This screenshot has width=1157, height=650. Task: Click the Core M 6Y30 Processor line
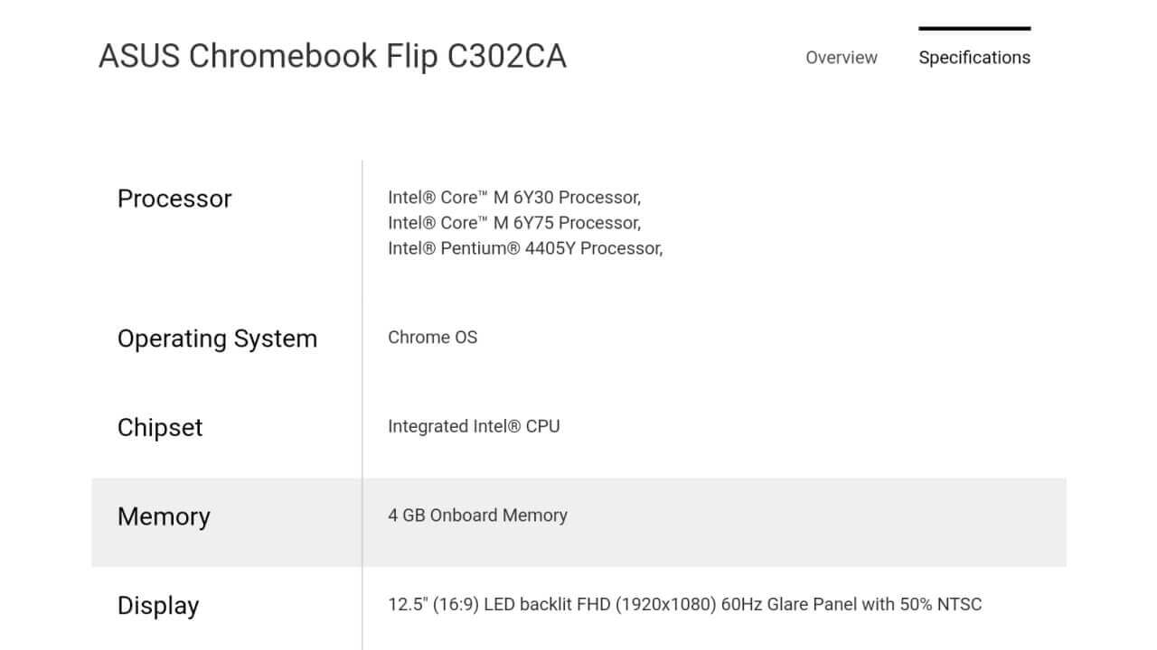coord(513,198)
